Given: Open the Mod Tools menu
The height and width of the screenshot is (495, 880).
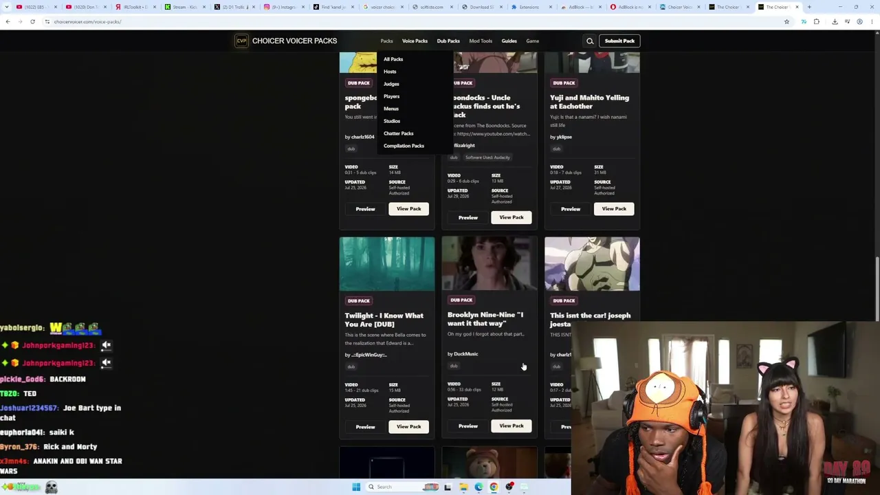Looking at the screenshot, I should pos(481,41).
